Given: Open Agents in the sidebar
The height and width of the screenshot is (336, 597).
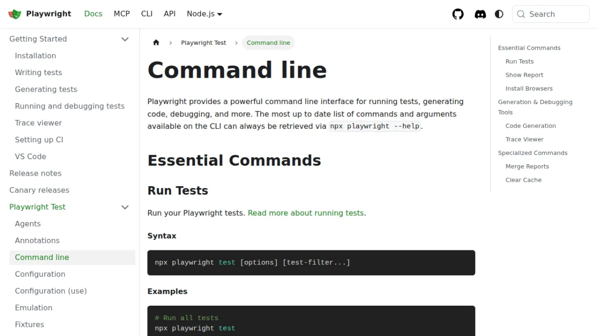Looking at the screenshot, I should click(x=28, y=224).
